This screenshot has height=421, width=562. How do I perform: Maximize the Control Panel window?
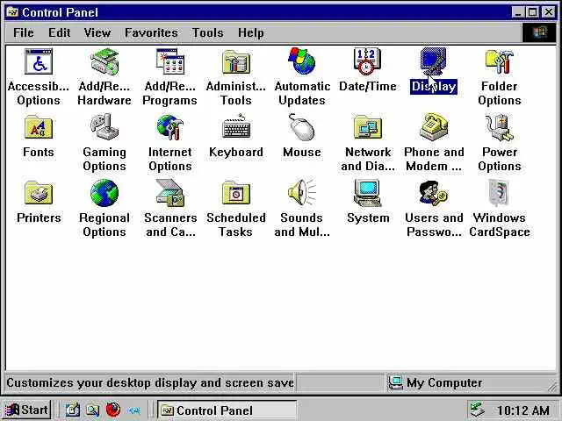(x=533, y=12)
